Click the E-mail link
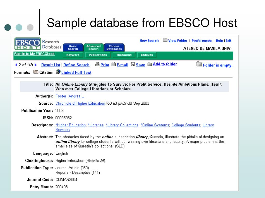This screenshot has height=198, width=265. pyautogui.click(x=122, y=65)
